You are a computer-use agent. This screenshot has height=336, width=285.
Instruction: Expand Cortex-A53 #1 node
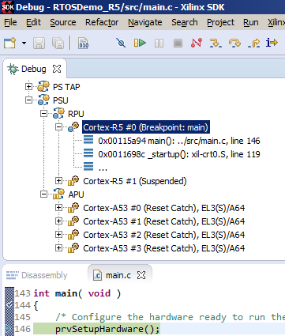(x=58, y=221)
